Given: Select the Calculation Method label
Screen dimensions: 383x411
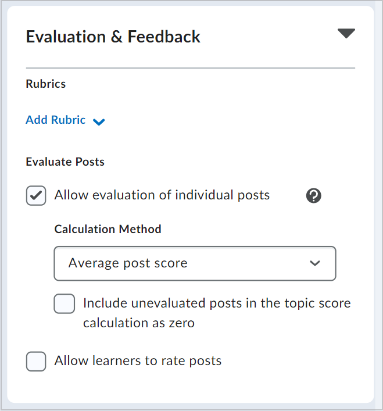Looking at the screenshot, I should coord(108,229).
